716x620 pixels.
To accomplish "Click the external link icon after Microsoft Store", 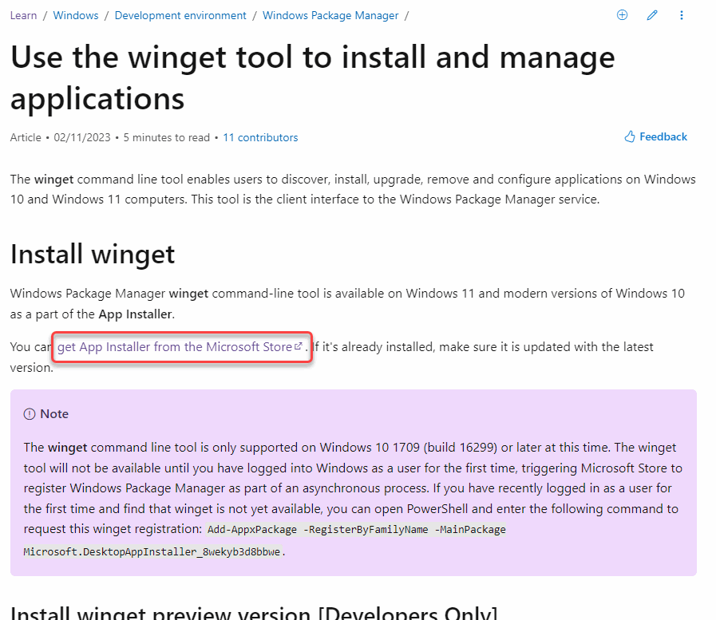I will (299, 346).
